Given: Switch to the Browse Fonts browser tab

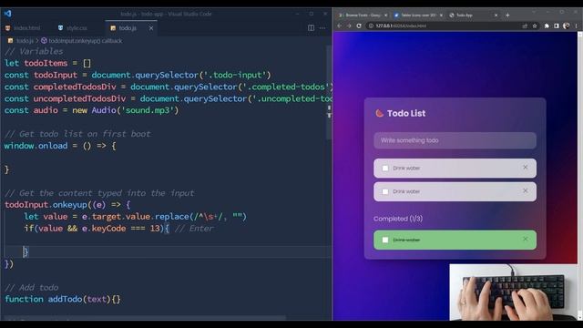Looking at the screenshot, I should (x=363, y=15).
